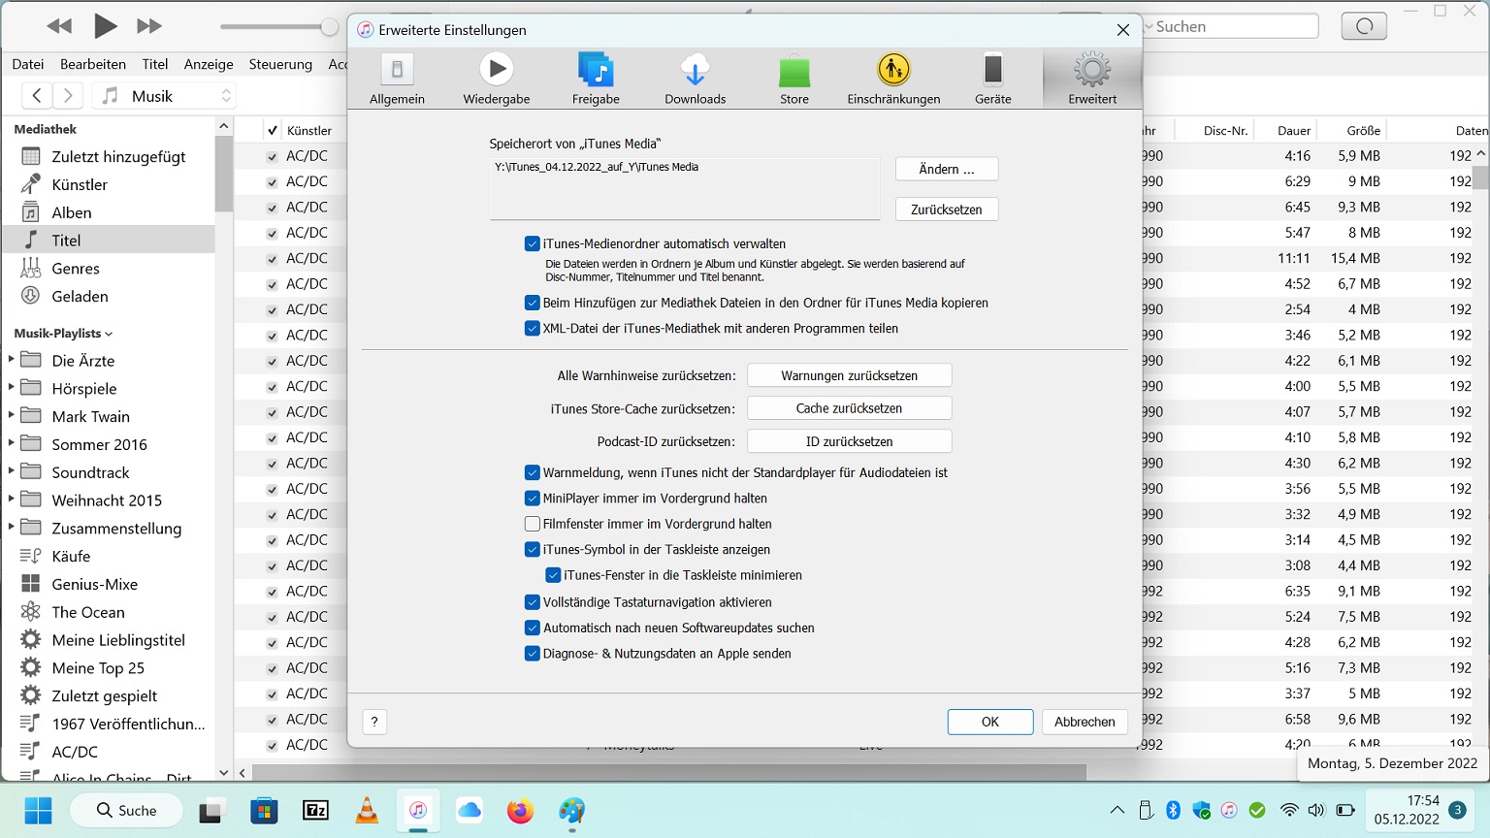1490x838 pixels.
Task: Open the Steuerung menu
Action: 280,64
